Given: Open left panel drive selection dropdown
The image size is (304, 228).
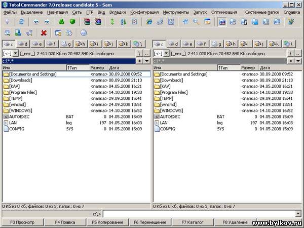Looking at the screenshot, I should (x=15, y=53).
